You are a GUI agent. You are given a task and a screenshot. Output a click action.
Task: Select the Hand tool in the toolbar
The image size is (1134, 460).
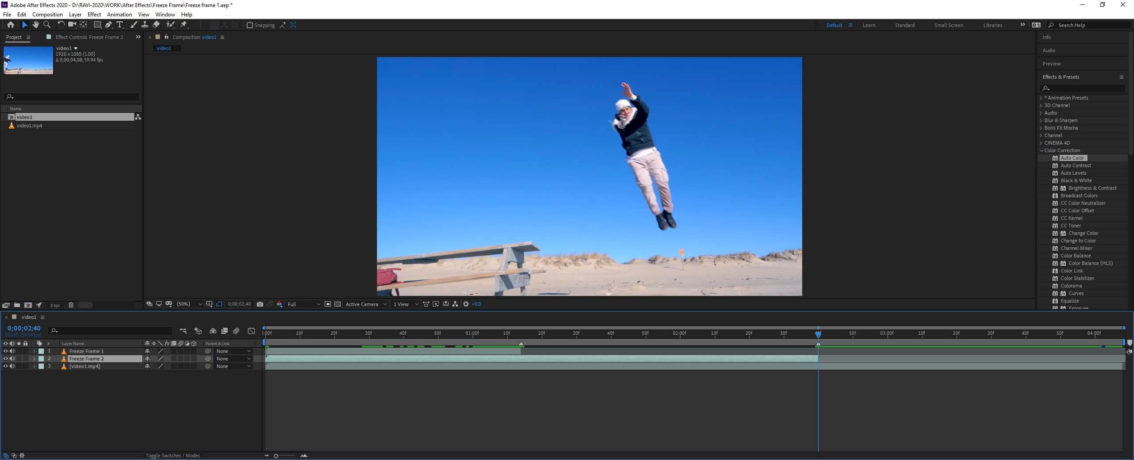tap(35, 25)
